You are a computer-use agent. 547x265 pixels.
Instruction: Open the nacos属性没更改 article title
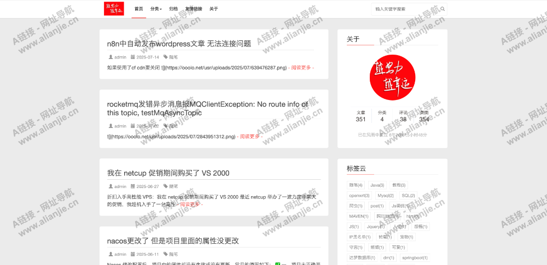173,241
